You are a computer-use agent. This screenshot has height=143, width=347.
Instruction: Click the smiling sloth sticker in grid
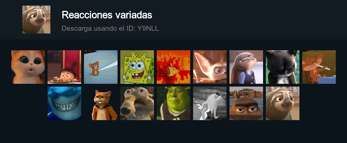(x=283, y=103)
